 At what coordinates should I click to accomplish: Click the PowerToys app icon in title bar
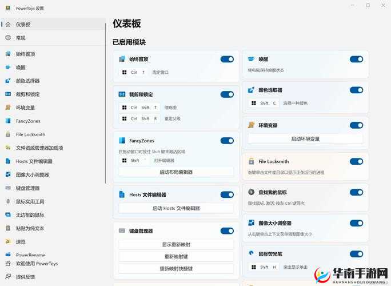pos(8,8)
